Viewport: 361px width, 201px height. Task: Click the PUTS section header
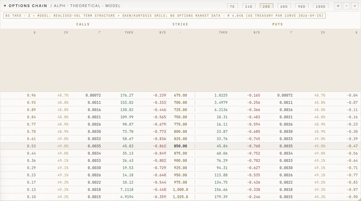point(278,24)
